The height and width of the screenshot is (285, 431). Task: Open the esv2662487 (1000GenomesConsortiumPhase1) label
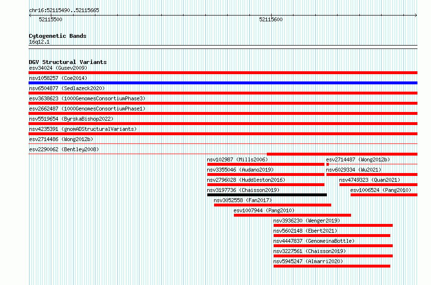87,109
